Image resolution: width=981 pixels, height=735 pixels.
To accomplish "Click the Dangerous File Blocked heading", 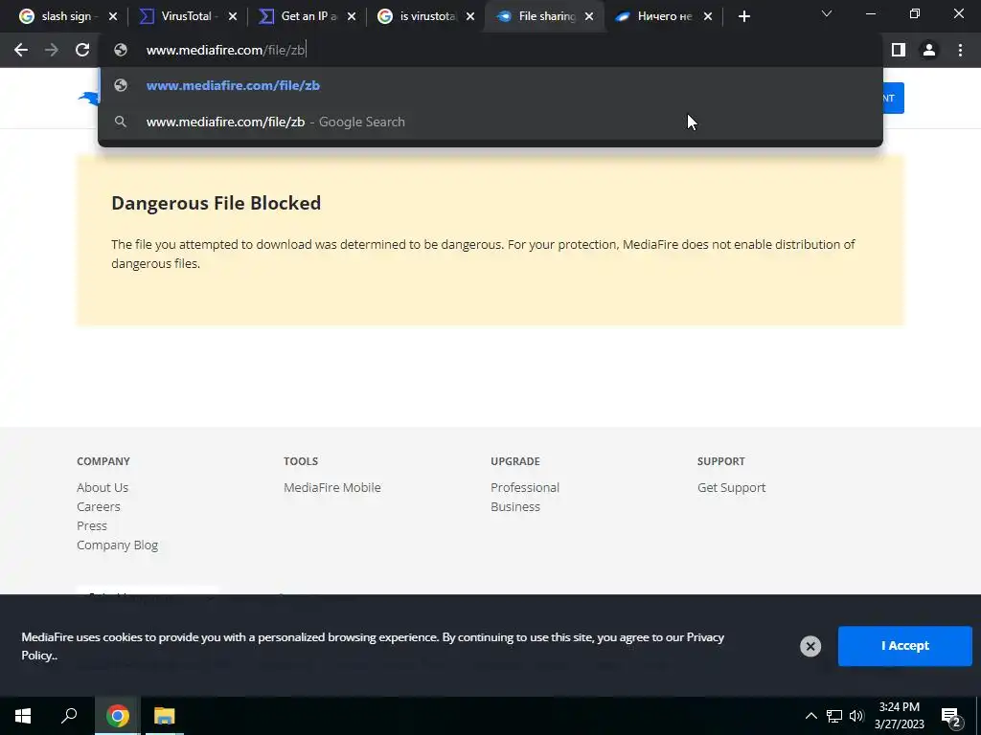I will click(216, 203).
